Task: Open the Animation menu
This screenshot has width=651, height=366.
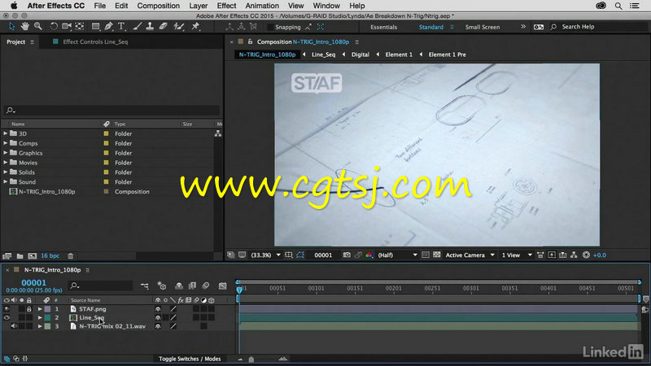Action: click(x=262, y=6)
